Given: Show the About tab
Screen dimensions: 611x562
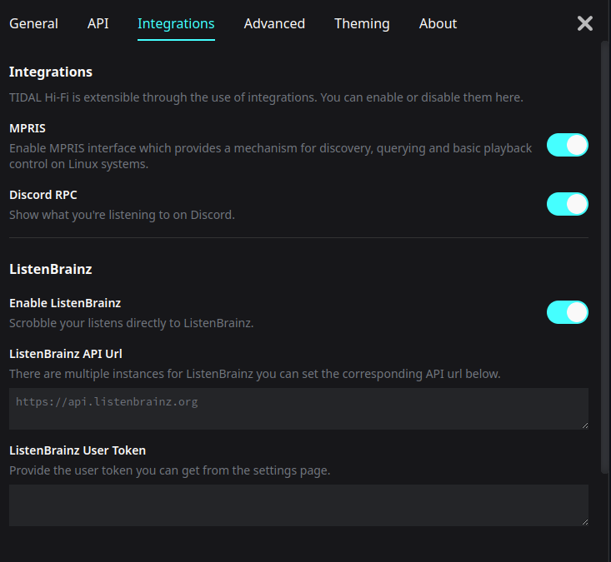Looking at the screenshot, I should point(438,23).
